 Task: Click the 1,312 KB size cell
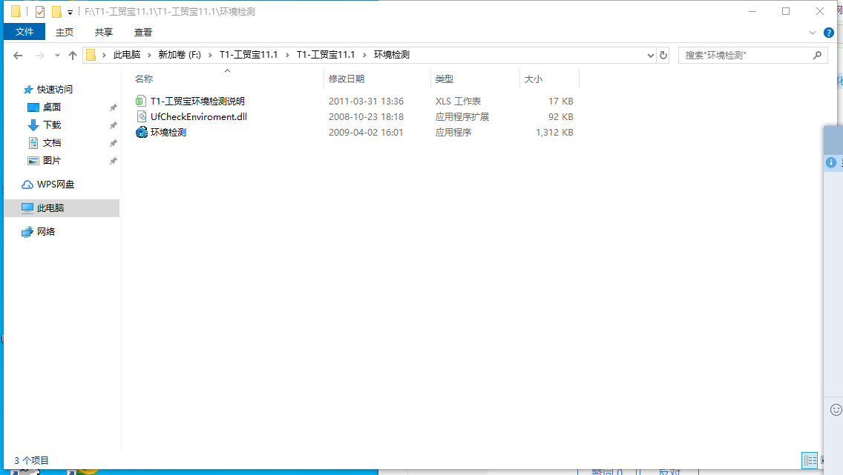(554, 132)
